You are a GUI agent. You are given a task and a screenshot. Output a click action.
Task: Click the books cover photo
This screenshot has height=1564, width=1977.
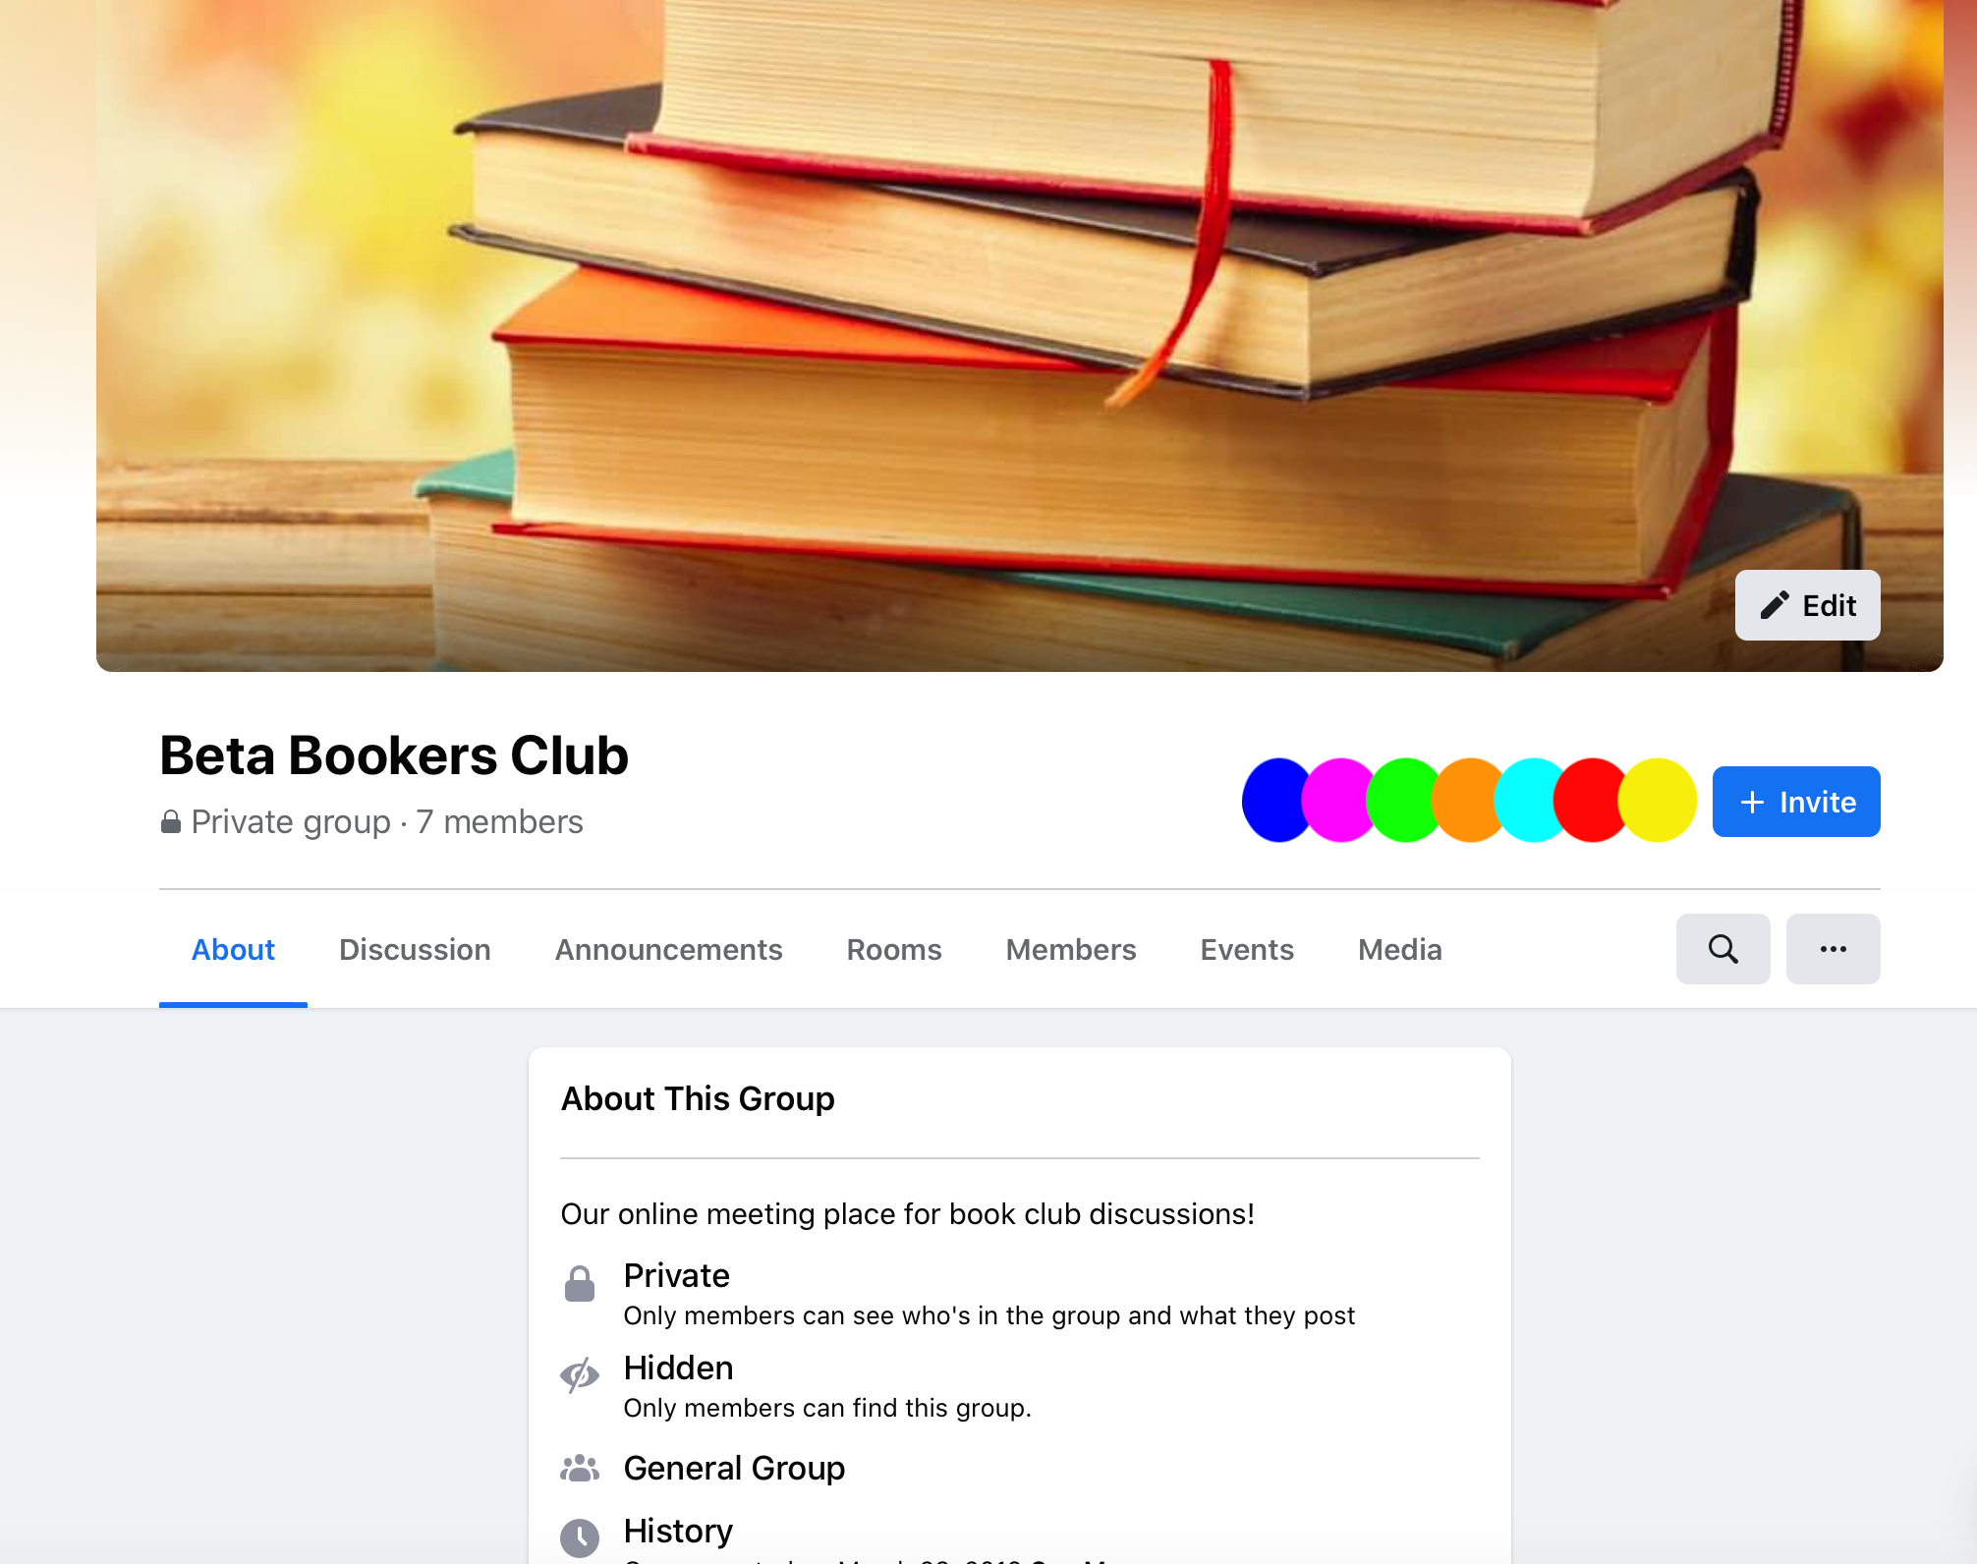pyautogui.click(x=1020, y=336)
